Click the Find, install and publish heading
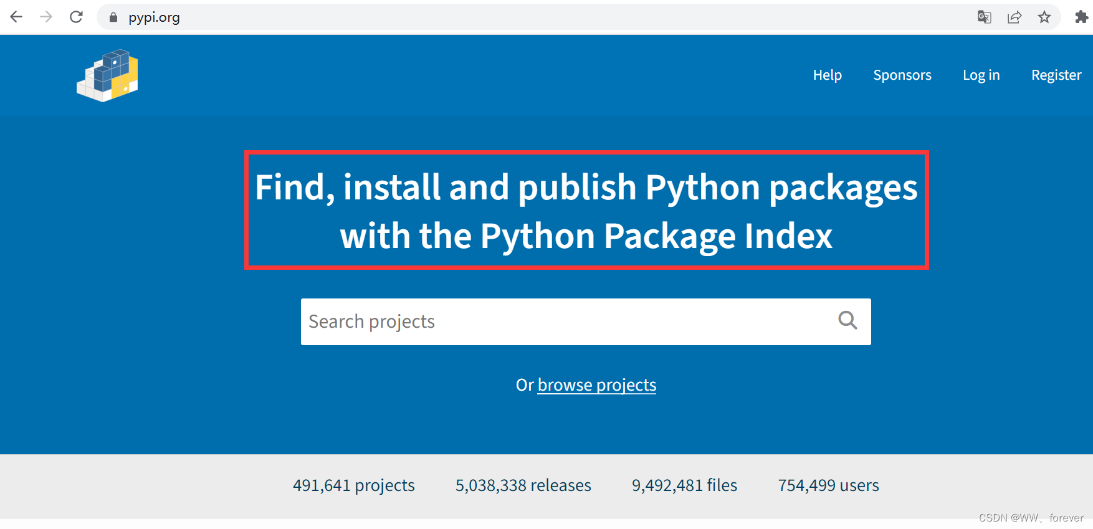 point(586,211)
